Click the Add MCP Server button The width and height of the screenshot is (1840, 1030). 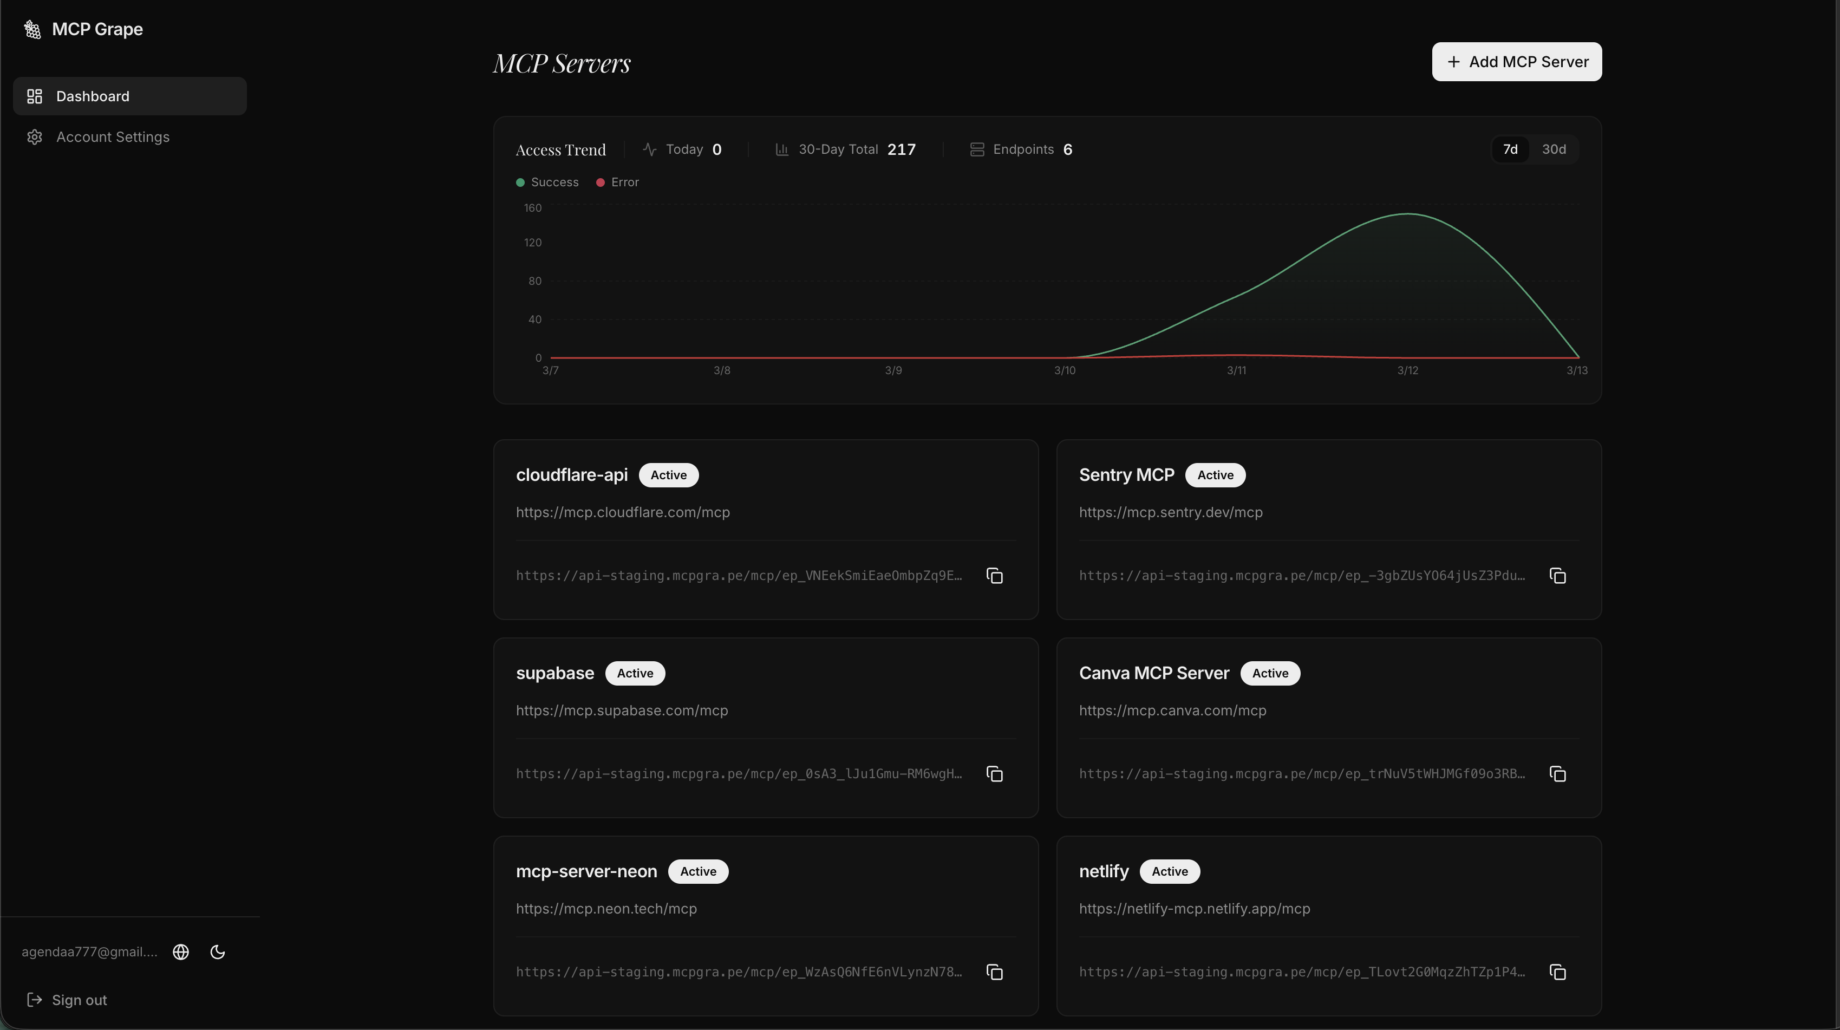click(x=1516, y=61)
